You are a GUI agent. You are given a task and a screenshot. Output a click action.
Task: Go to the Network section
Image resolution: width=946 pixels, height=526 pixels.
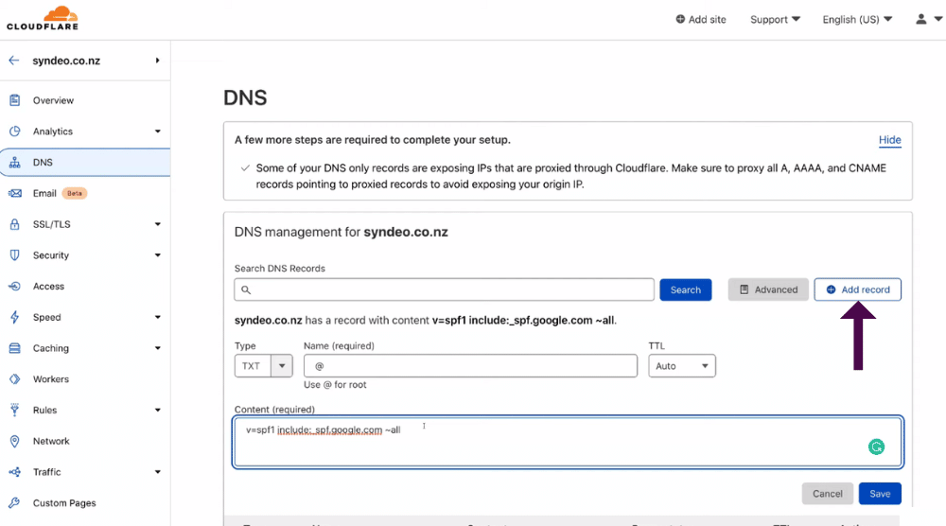(51, 441)
